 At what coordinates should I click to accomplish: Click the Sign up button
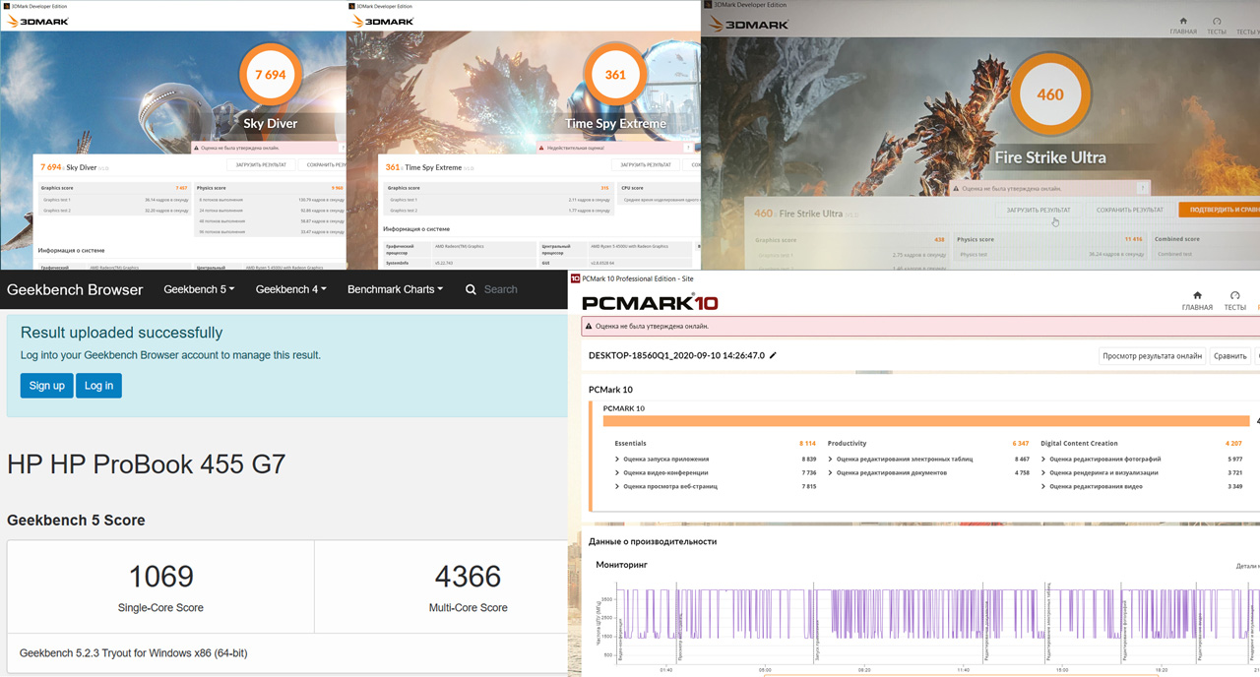pyautogui.click(x=46, y=385)
